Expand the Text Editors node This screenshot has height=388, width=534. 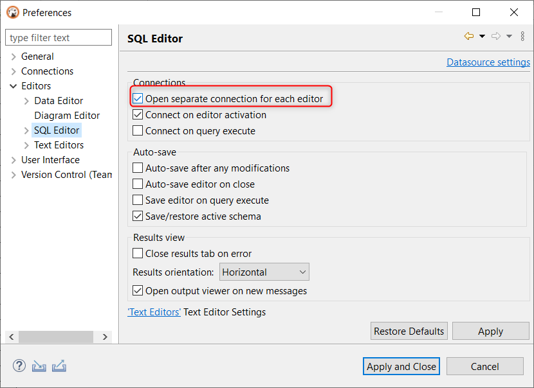(x=26, y=145)
